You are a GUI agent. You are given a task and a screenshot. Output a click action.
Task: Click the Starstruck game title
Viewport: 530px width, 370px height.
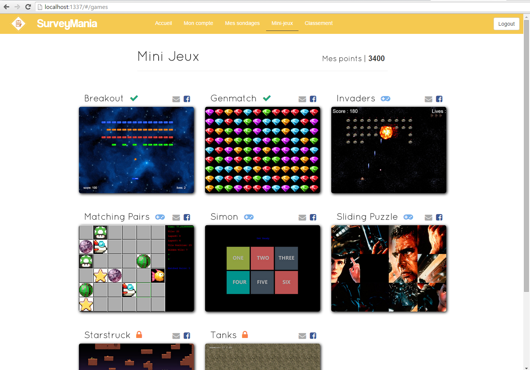tap(107, 335)
